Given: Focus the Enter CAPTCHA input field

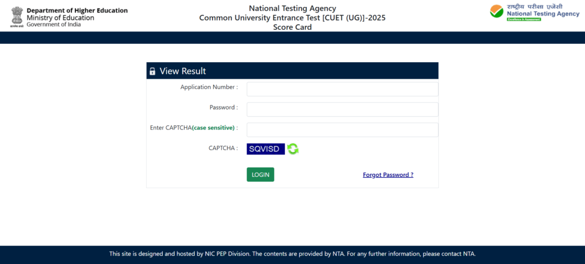Looking at the screenshot, I should tap(343, 130).
